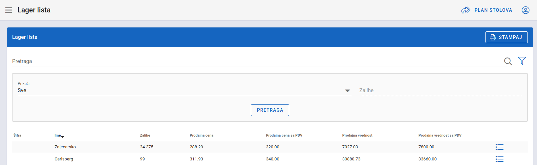Viewport: 537px width, 165px height.
Task: Open the Prikaži Sve combo box
Action: pyautogui.click(x=184, y=88)
